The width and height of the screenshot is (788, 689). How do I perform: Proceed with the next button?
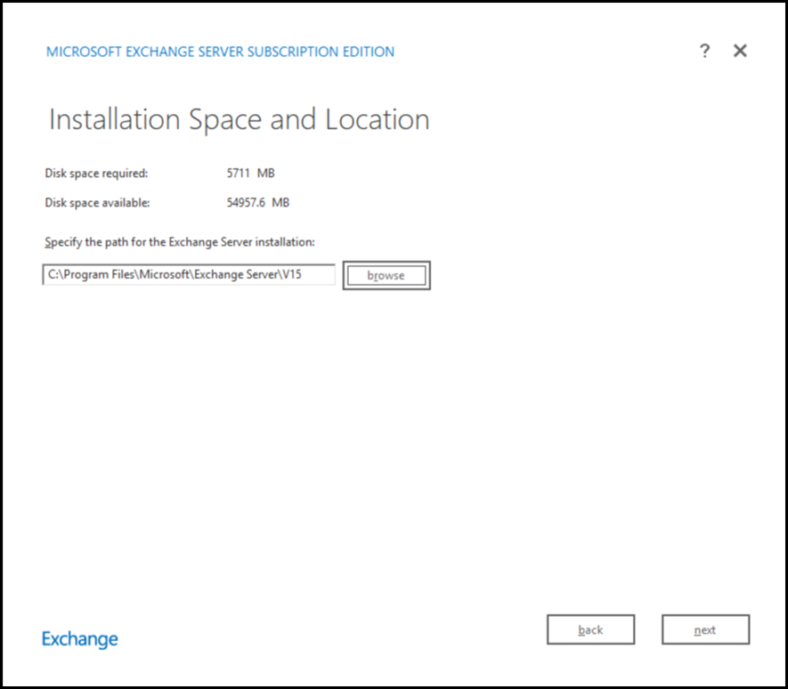[705, 629]
